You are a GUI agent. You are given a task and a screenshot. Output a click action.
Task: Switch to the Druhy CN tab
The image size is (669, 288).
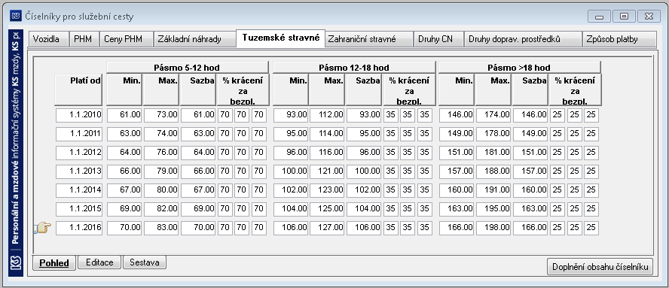point(438,39)
